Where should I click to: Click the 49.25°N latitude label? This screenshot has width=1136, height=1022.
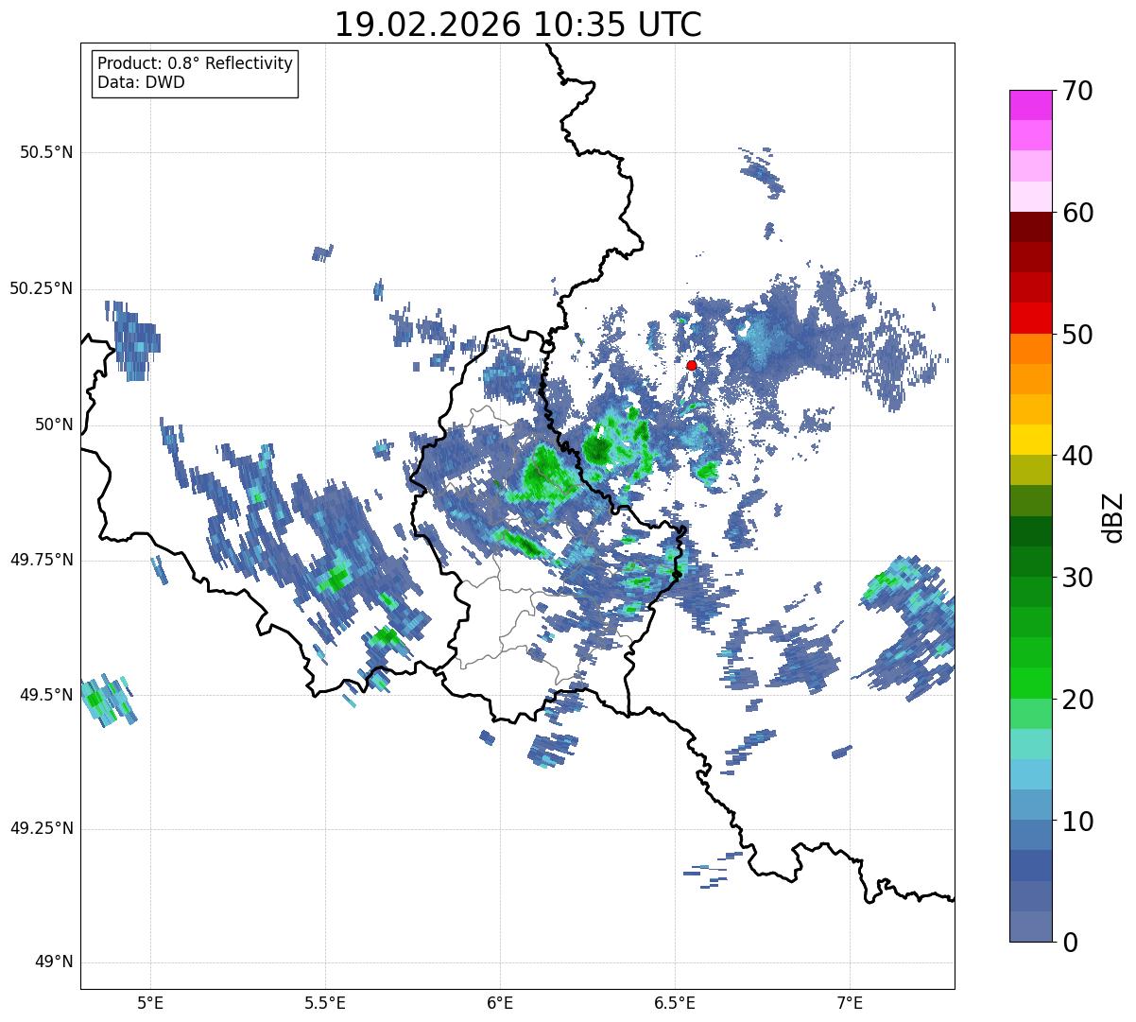click(41, 829)
